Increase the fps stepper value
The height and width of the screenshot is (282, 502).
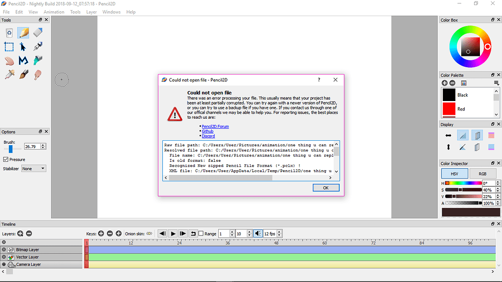(x=279, y=232)
